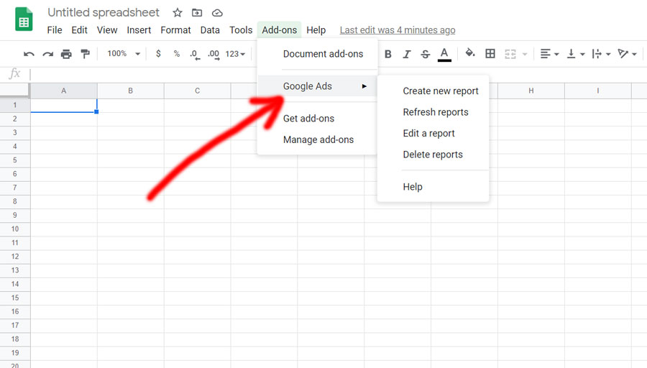Click the formula bar input
The width and height of the screenshot is (647, 368).
coord(339,74)
